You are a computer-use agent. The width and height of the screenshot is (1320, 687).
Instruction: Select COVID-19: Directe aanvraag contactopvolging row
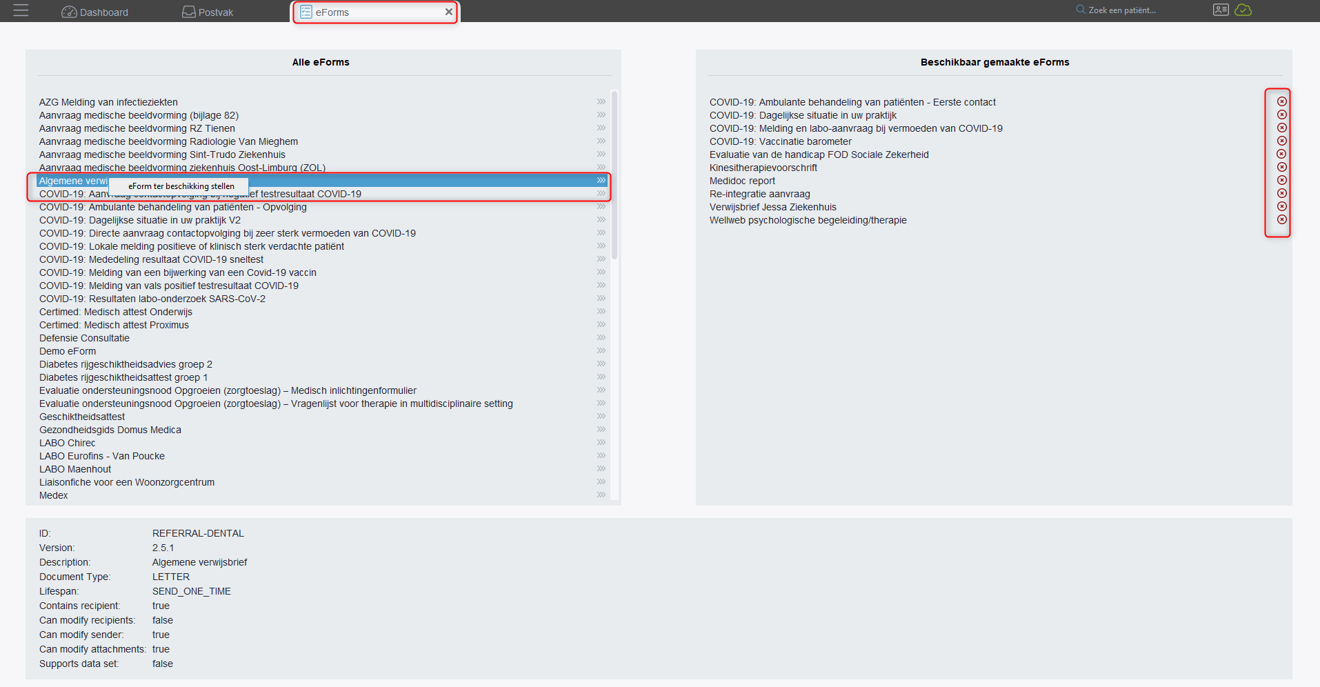(323, 233)
